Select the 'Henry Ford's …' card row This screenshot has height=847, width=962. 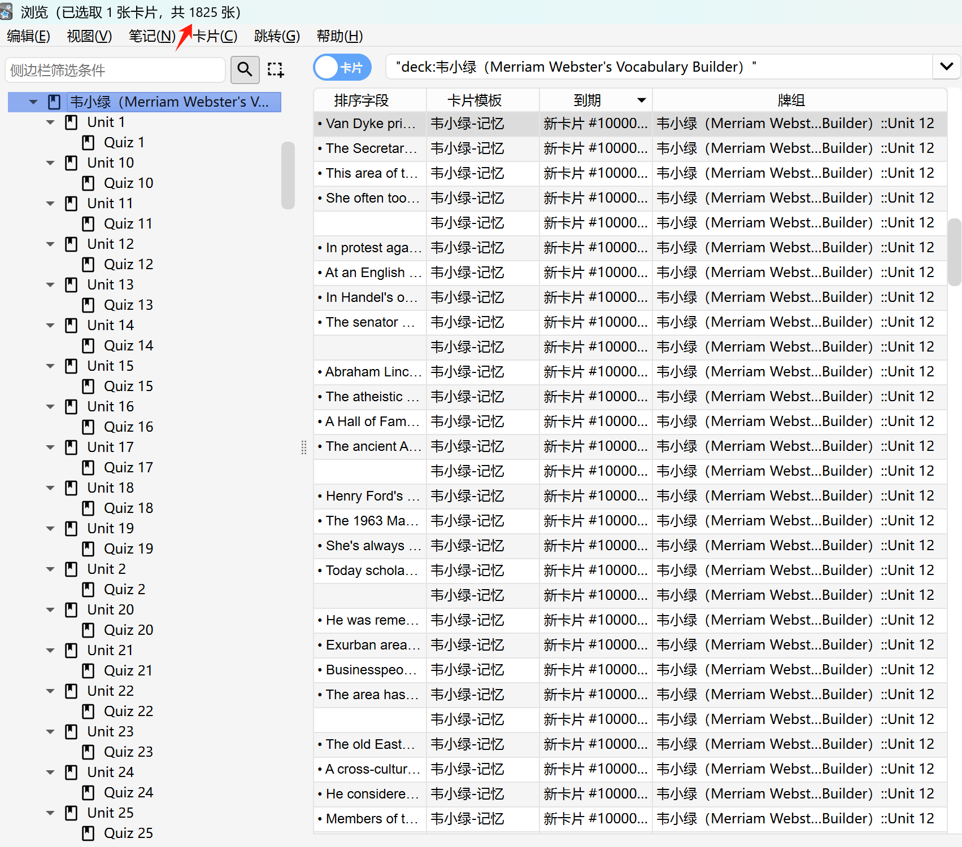click(630, 496)
